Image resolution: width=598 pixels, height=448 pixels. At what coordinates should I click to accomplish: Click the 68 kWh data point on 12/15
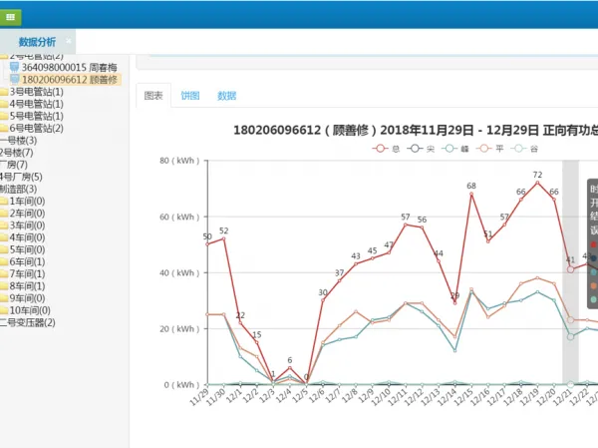pos(471,194)
